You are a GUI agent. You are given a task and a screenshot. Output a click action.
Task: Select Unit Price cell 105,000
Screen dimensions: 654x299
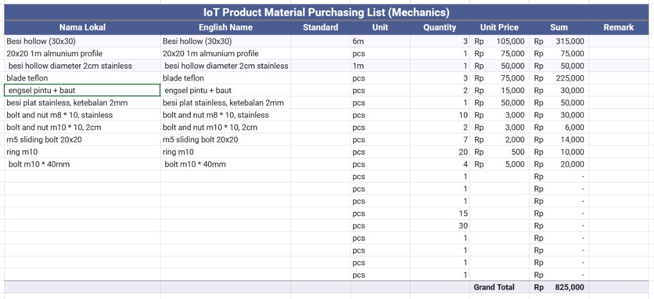click(499, 41)
